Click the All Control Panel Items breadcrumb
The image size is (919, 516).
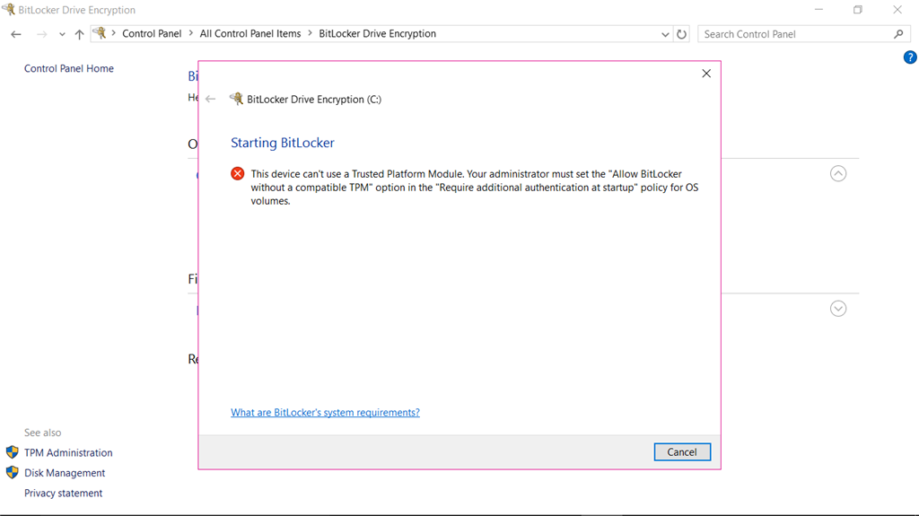point(250,33)
